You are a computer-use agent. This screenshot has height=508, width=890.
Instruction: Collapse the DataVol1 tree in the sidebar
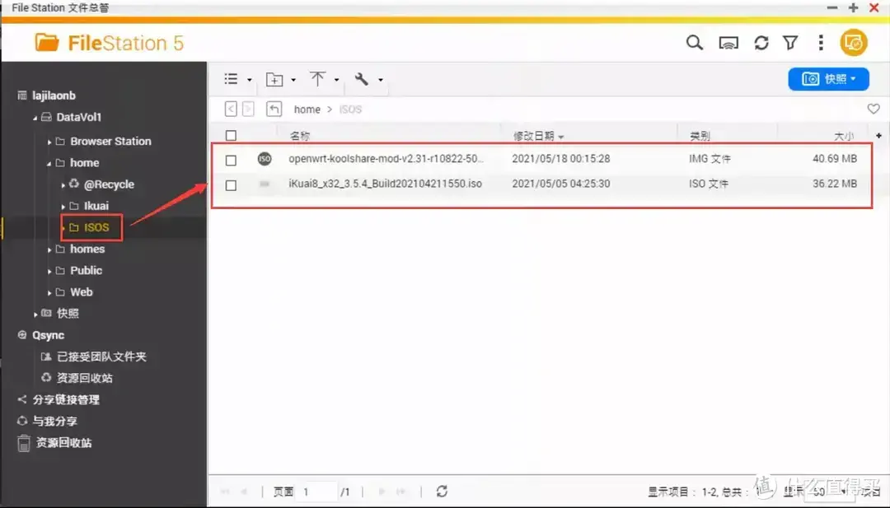36,117
